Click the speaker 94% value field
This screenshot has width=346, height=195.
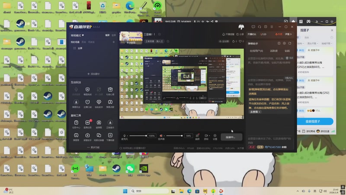pos(188,136)
